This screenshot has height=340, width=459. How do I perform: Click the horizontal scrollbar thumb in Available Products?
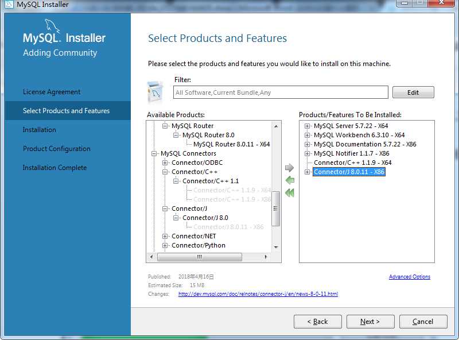[200, 257]
